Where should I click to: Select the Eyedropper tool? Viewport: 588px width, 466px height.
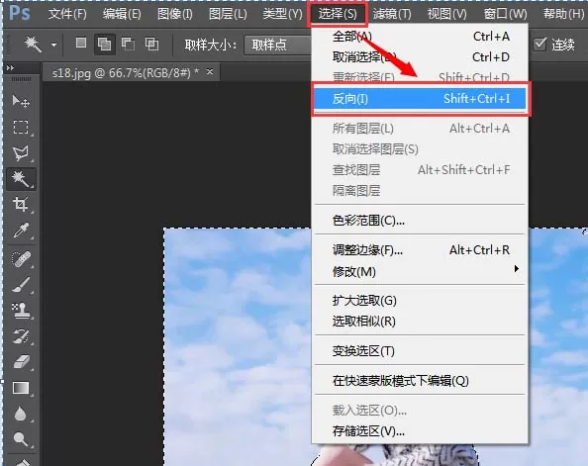click(21, 231)
